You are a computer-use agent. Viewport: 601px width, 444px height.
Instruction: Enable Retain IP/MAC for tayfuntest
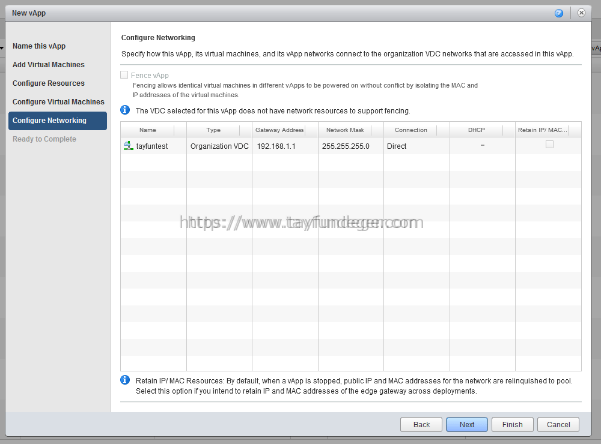550,144
